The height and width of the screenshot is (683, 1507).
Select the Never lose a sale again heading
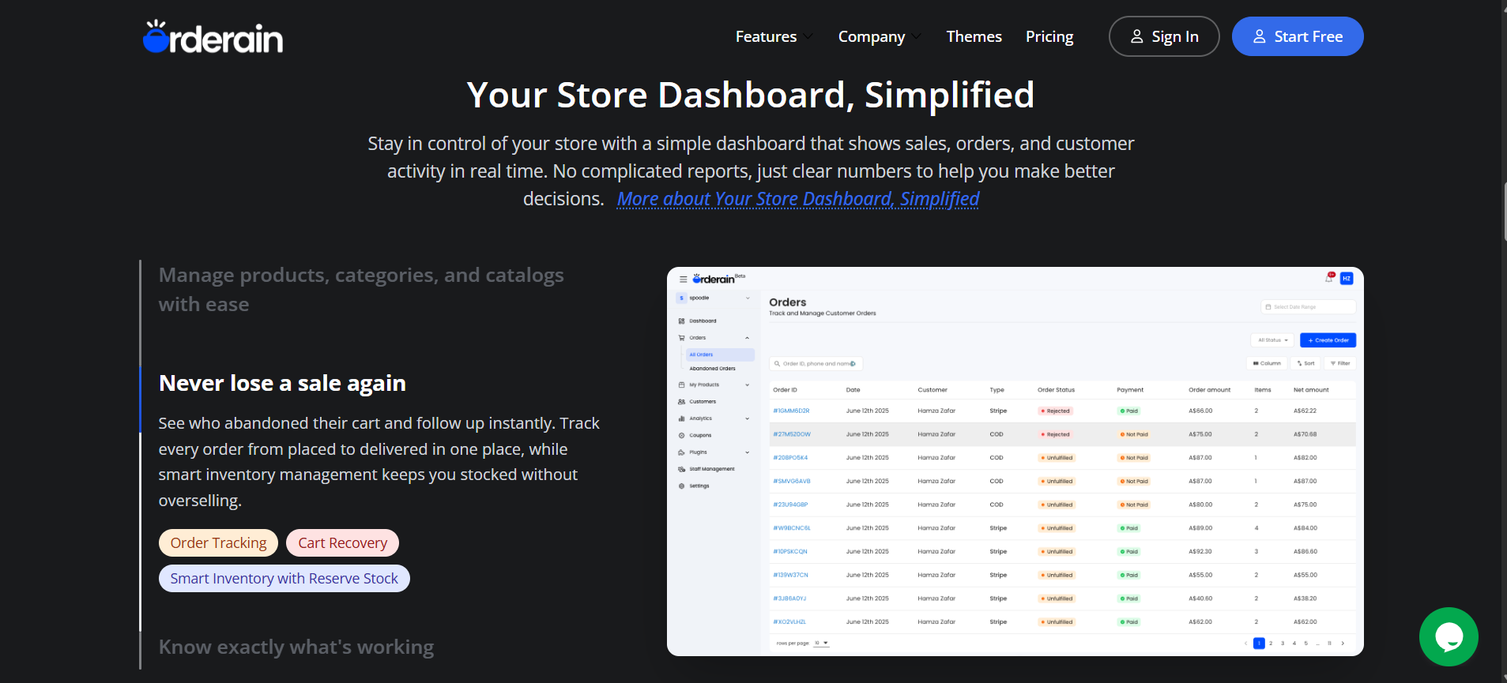click(282, 383)
